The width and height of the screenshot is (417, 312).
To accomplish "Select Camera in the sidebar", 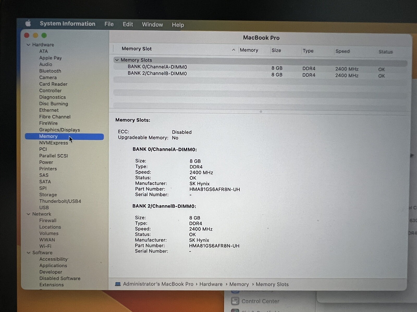I will pos(48,77).
